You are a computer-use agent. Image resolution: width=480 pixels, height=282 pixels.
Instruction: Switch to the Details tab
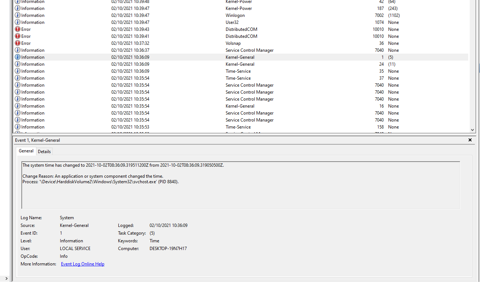tap(44, 151)
